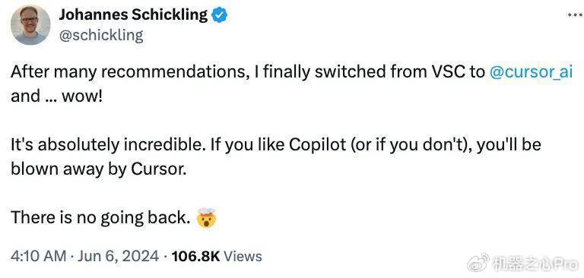Click the exploding head emoji
584x278 pixels.
tap(207, 218)
